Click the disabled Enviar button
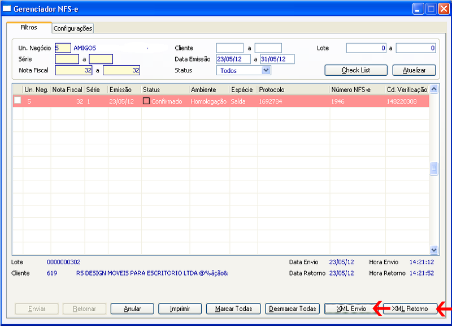Viewport: 452px width, 326px height. click(37, 308)
